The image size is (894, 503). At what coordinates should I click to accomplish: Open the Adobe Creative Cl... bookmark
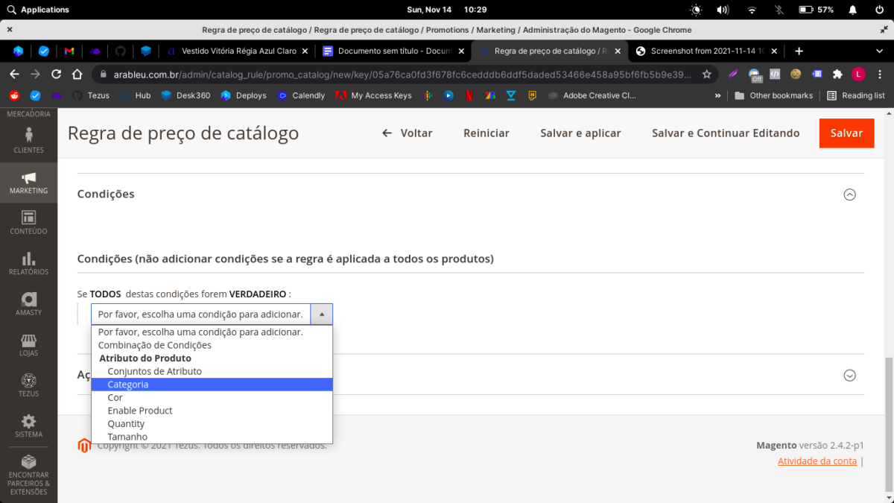pyautogui.click(x=592, y=95)
